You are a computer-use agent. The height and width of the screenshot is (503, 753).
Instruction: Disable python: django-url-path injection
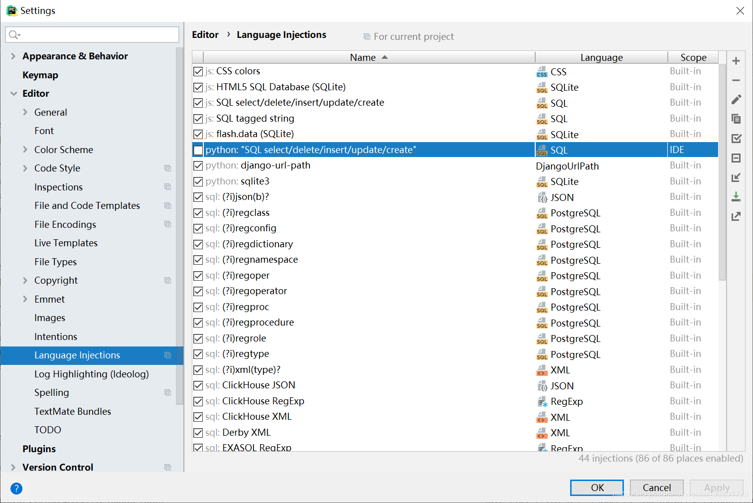[198, 166]
